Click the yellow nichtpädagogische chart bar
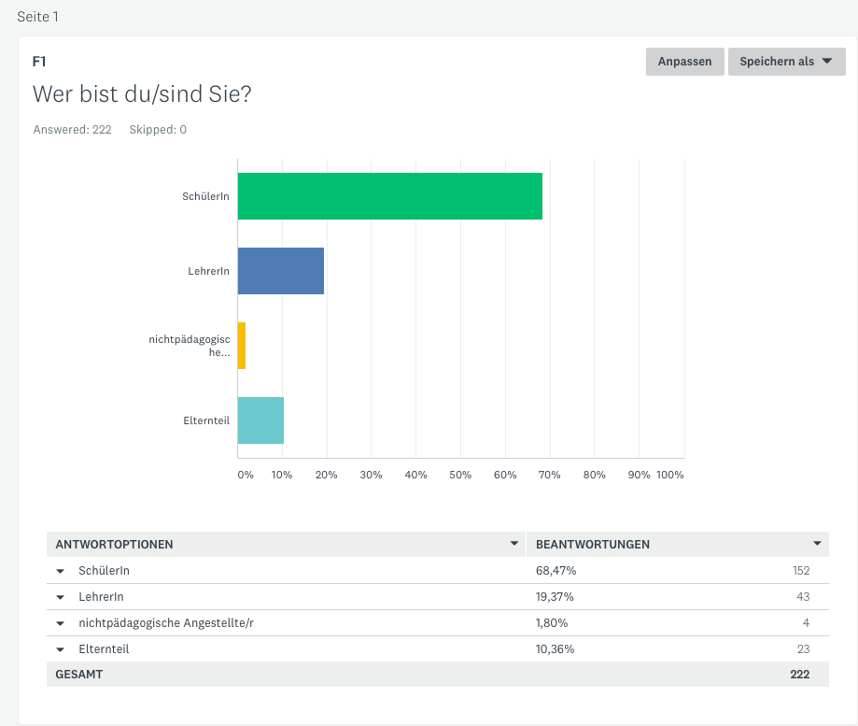858x726 pixels. [242, 346]
